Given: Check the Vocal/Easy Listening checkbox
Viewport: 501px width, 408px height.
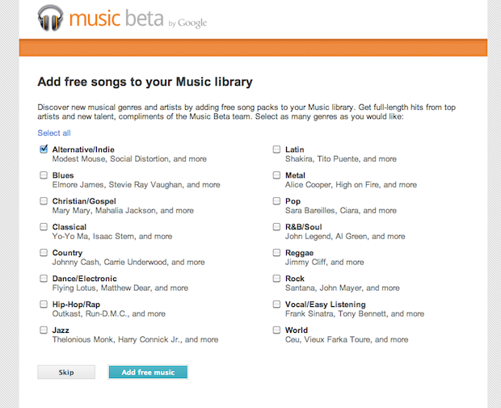Looking at the screenshot, I should [x=276, y=305].
